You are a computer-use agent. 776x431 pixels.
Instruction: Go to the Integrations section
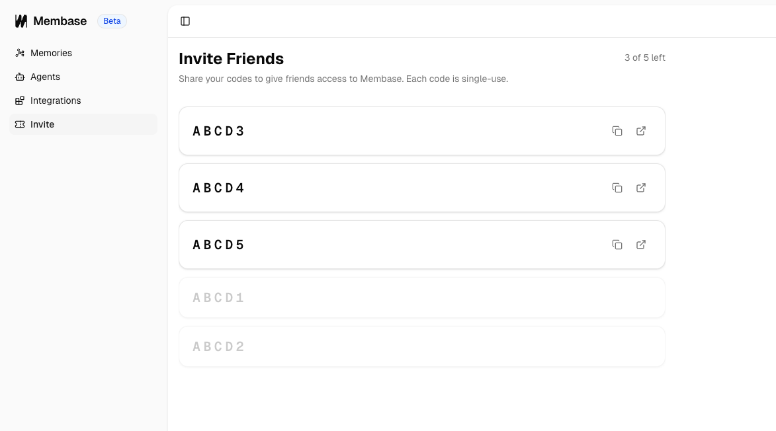(x=56, y=100)
